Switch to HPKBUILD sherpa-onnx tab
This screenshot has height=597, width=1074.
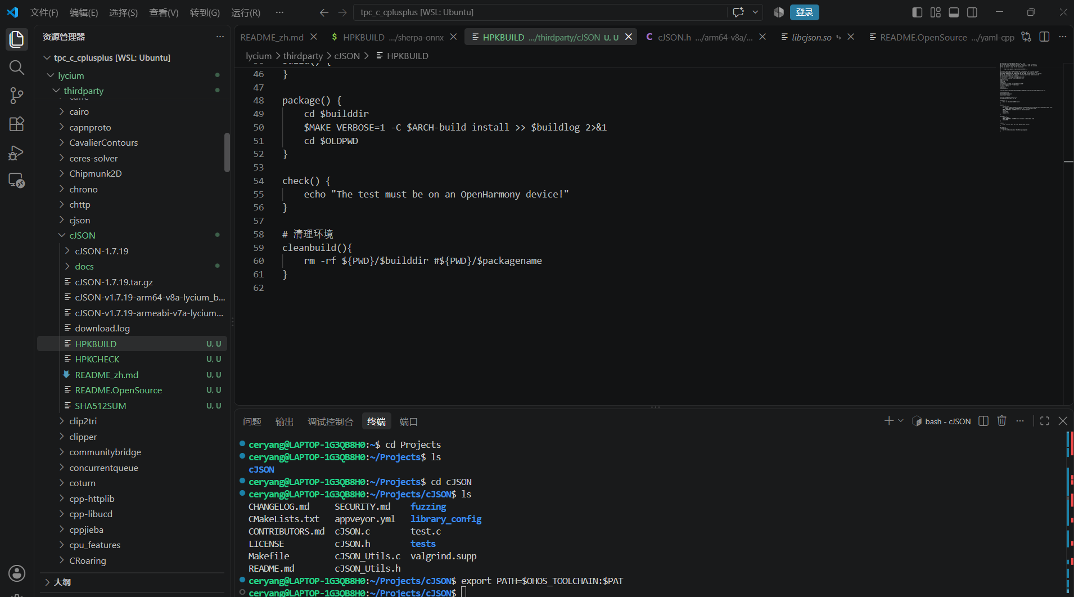(x=392, y=37)
